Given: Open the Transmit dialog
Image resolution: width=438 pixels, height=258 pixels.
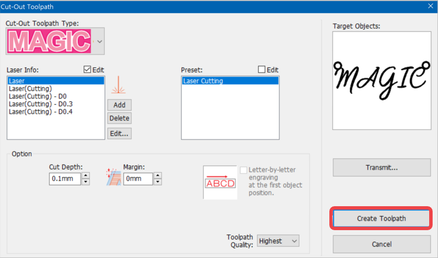Looking at the screenshot, I should click(x=382, y=167).
